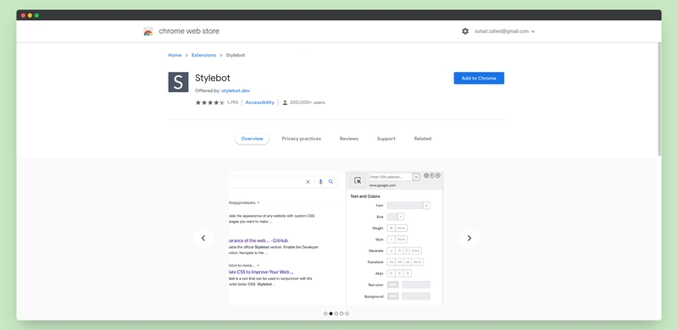678x330 pixels.
Task: Click the page vertical scrollbar
Action: [659, 98]
